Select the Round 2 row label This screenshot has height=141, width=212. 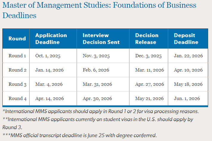point(17,70)
